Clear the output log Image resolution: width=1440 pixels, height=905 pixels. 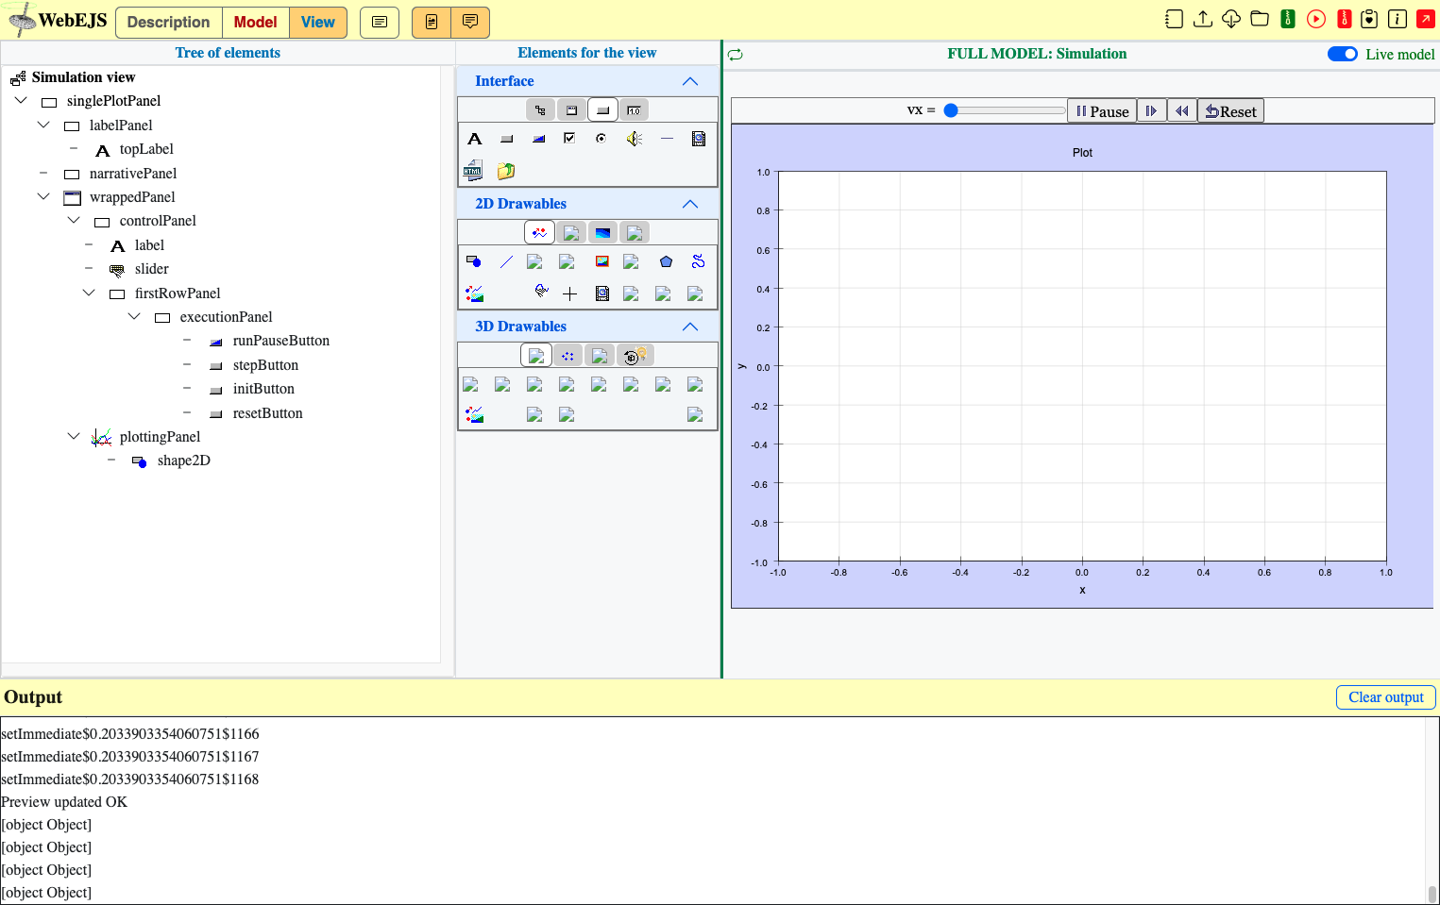tap(1386, 697)
